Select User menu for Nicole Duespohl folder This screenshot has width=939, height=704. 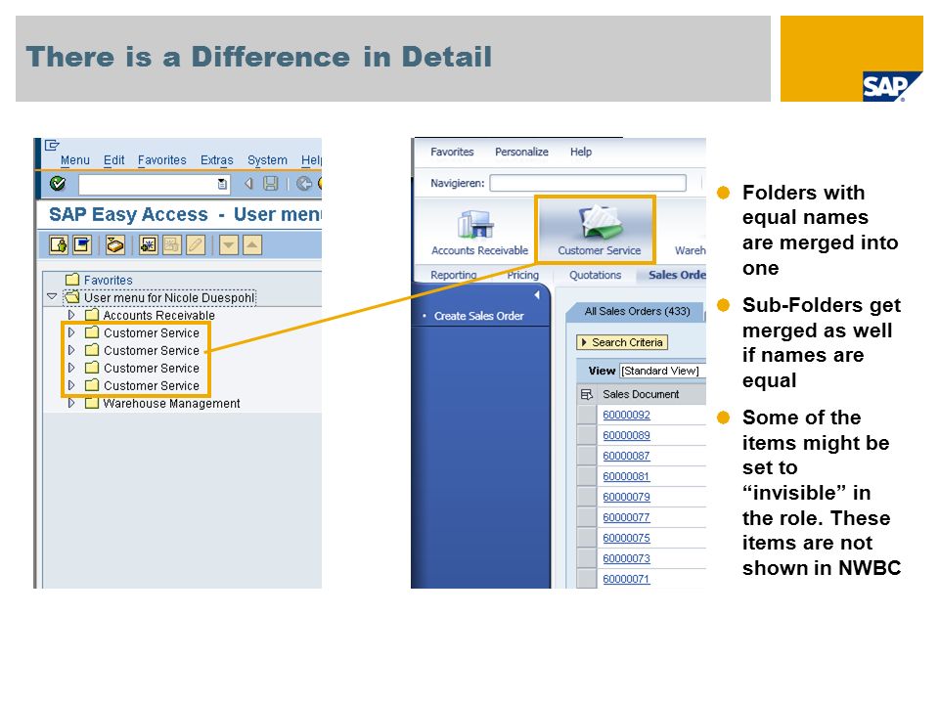(x=161, y=297)
